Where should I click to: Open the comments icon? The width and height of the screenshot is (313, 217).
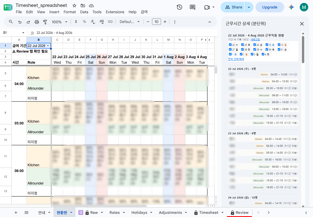pyautogui.click(x=193, y=7)
